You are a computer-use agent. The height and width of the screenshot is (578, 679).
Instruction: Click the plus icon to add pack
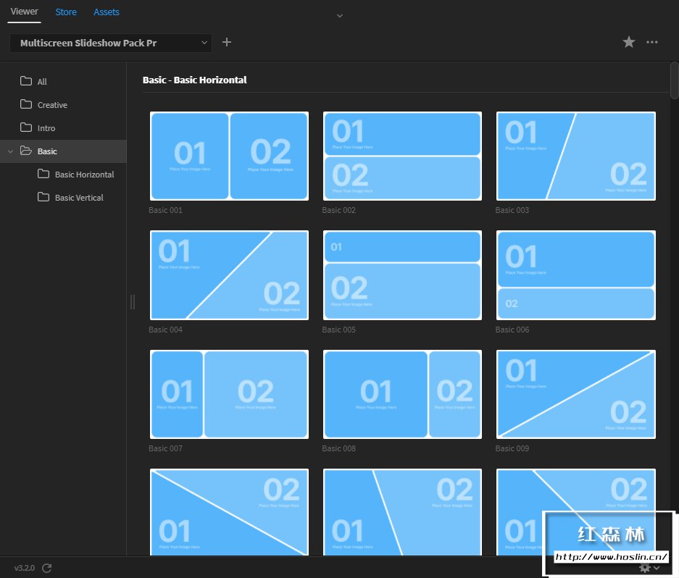click(x=227, y=42)
